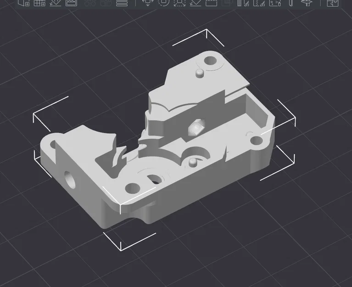Click the greyed Split to objects icon
352x287 pixels.
pos(90,3)
